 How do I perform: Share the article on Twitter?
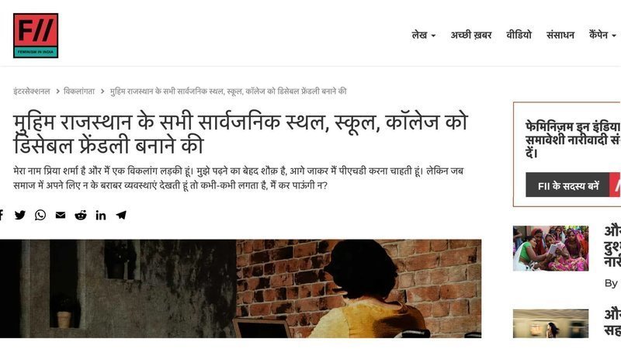point(20,216)
